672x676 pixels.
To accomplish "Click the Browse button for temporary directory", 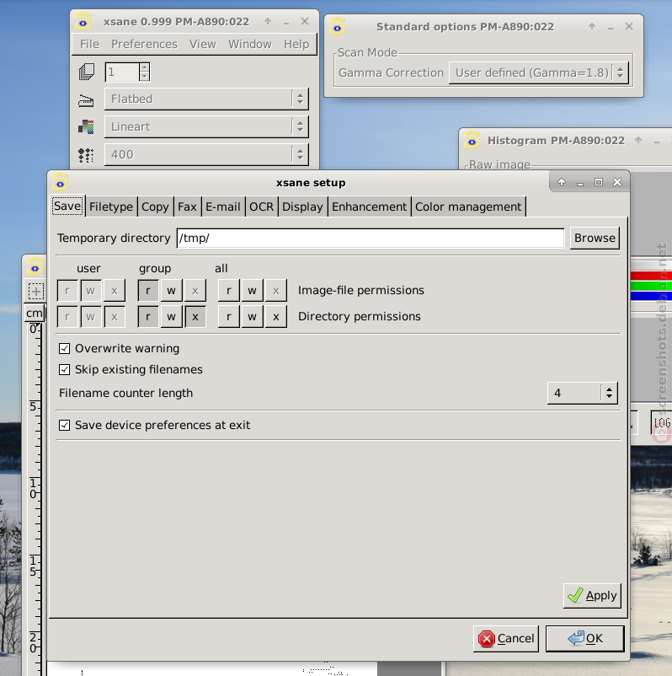I will coord(595,238).
